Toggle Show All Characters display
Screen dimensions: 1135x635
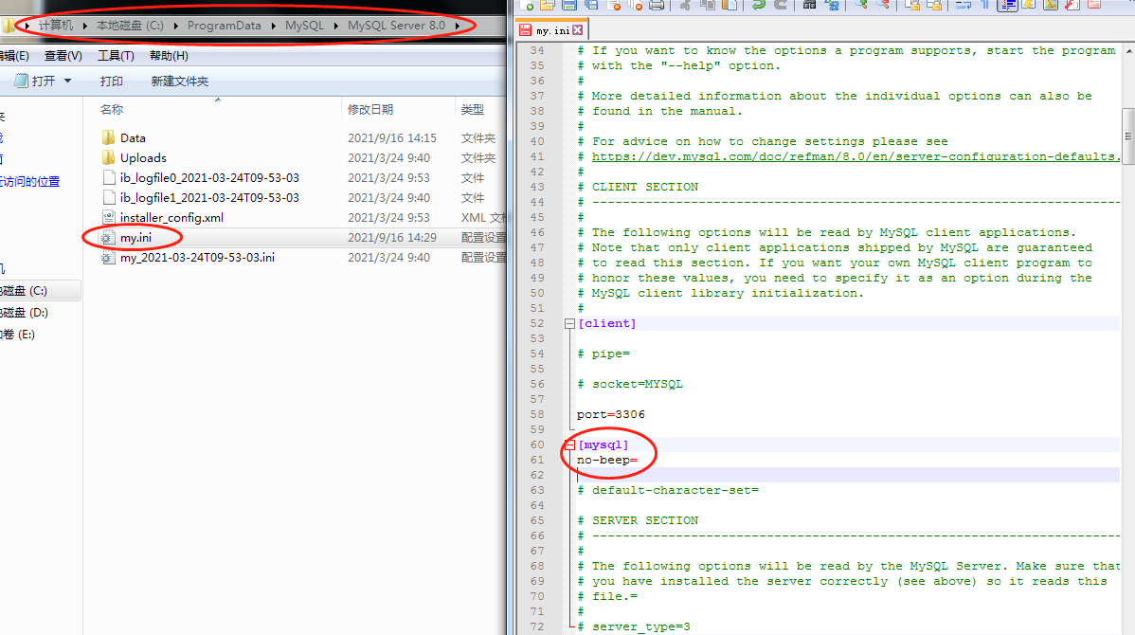[x=986, y=7]
